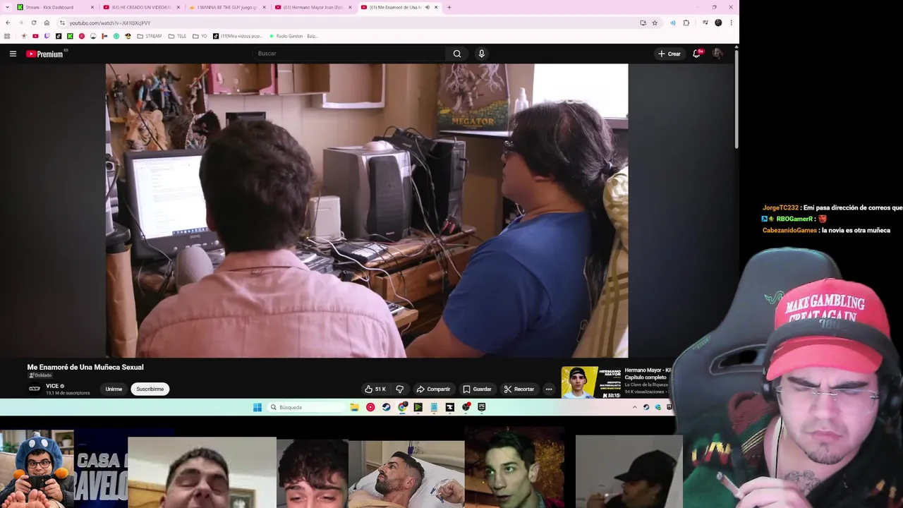Open the YouTube hamburger guide menu
Image resolution: width=903 pixels, height=508 pixels.
13,54
